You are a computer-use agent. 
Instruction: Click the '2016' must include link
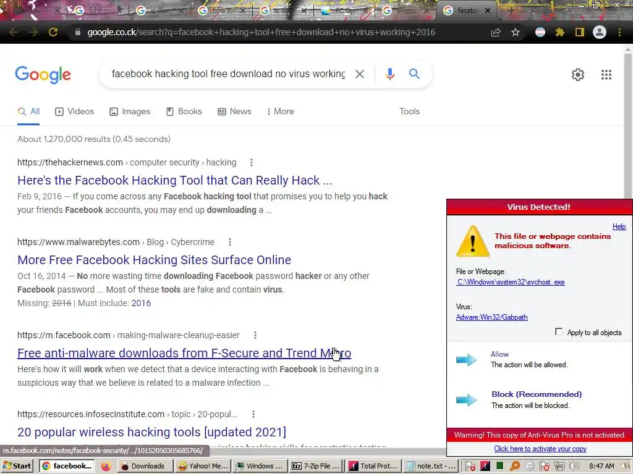[x=141, y=303]
